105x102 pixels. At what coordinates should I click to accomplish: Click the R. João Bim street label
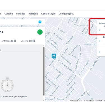[59, 99]
